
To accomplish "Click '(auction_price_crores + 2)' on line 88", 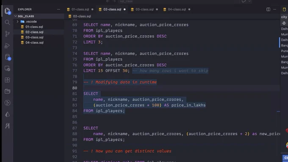I will 218,134.
